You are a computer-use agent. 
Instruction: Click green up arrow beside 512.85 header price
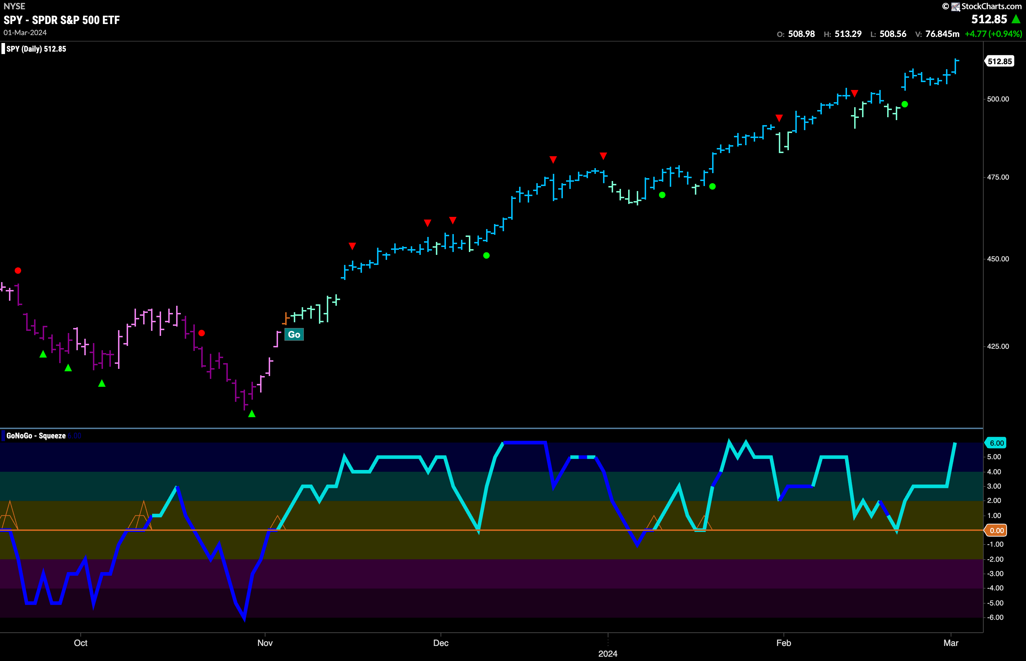coord(1016,19)
